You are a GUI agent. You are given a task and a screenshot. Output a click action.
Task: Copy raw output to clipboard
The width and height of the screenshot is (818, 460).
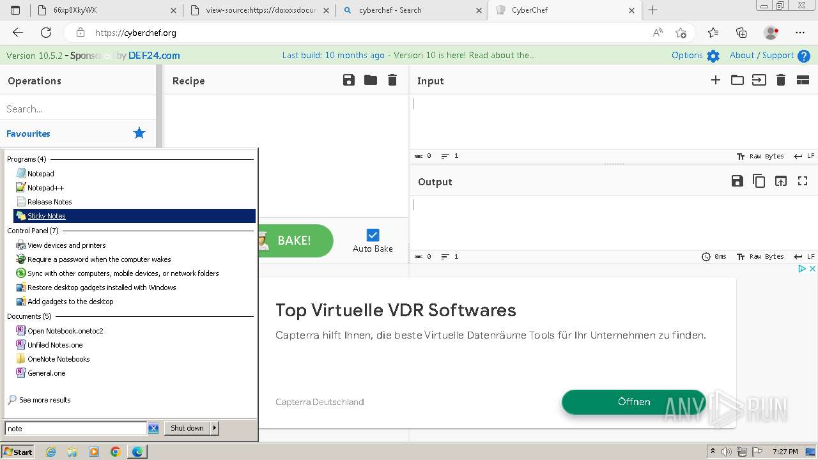point(759,181)
